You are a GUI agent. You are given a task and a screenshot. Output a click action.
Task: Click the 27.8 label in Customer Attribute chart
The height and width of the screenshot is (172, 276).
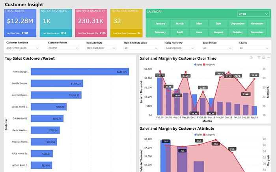click(216, 144)
